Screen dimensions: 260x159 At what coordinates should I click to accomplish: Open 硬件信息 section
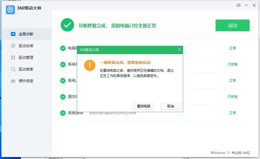(x=27, y=81)
